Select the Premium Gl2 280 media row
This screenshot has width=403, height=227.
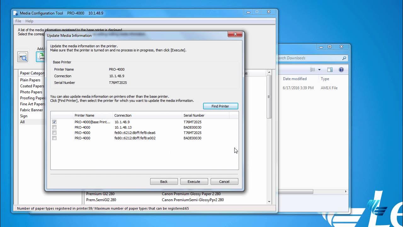[x=101, y=194]
